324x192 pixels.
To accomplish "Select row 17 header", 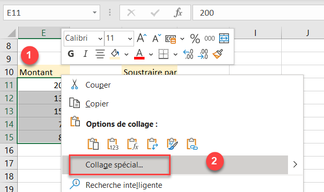I will [9, 163].
